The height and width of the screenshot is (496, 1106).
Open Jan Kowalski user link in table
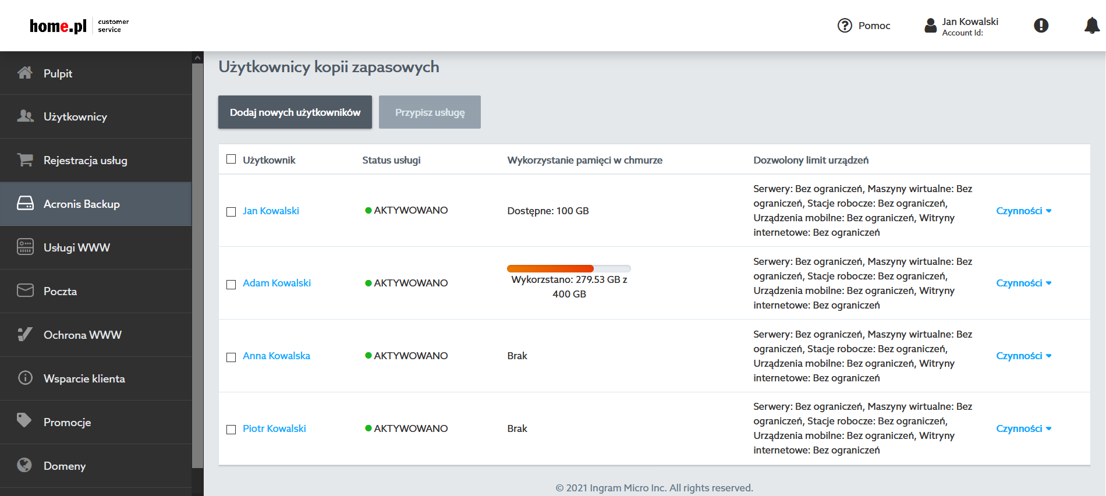tap(271, 211)
